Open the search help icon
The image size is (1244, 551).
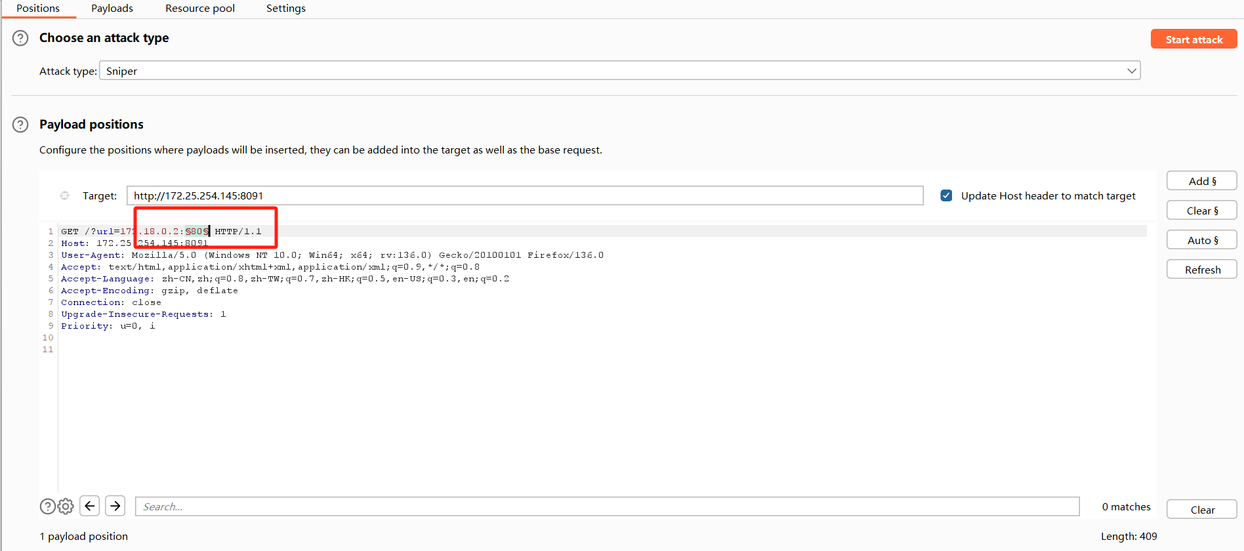[47, 506]
